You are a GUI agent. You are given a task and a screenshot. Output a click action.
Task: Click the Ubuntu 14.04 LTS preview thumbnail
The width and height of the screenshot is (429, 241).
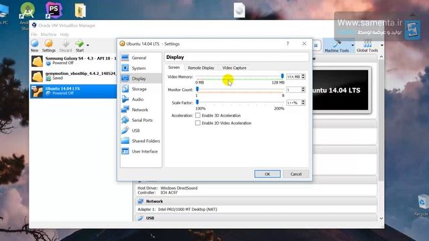(341, 90)
